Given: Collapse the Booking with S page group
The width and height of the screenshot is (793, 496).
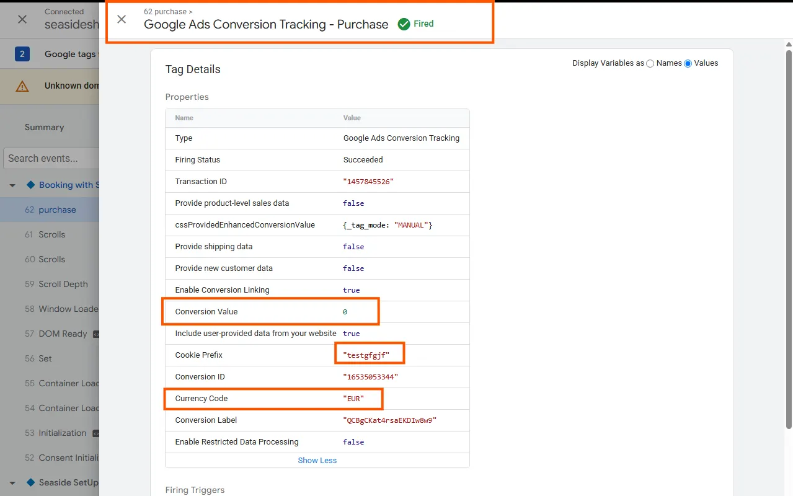Looking at the screenshot, I should (12, 185).
